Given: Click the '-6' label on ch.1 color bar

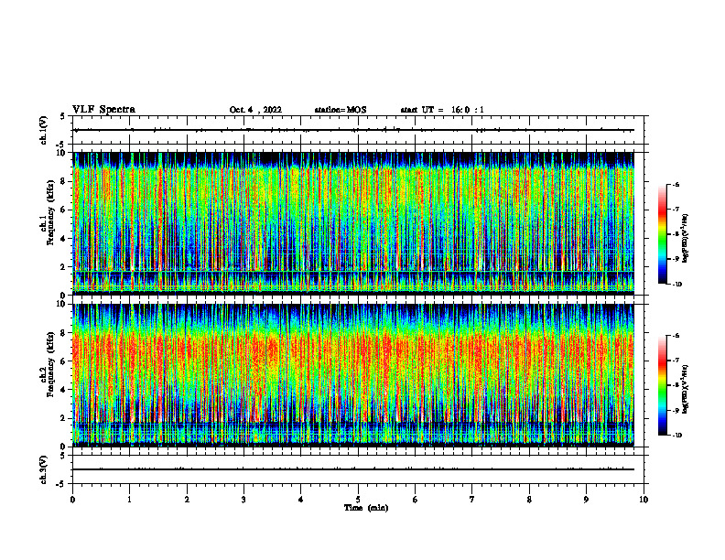Looking at the screenshot, I should coord(676,184).
